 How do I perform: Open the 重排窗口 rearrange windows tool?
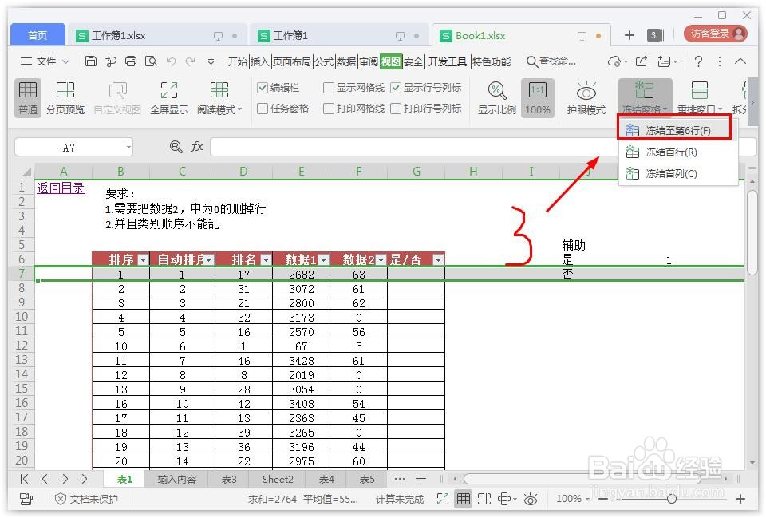698,97
